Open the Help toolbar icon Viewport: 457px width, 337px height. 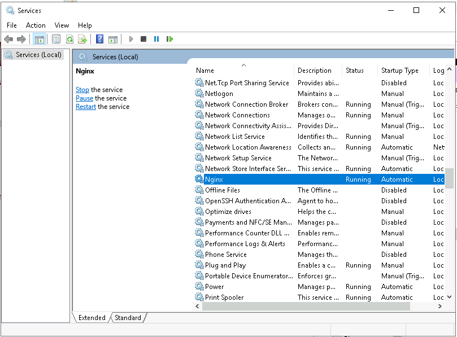[x=99, y=39]
